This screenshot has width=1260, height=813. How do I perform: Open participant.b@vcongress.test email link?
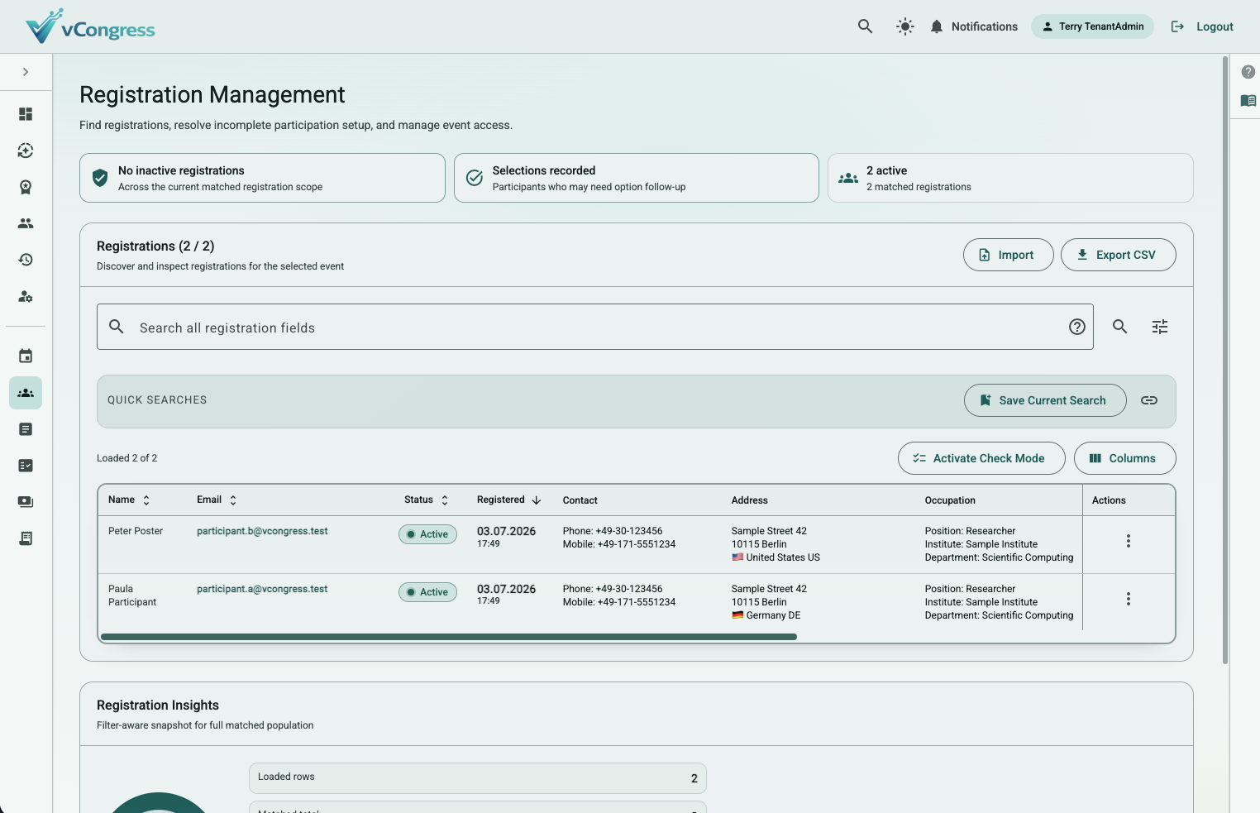coord(262,531)
